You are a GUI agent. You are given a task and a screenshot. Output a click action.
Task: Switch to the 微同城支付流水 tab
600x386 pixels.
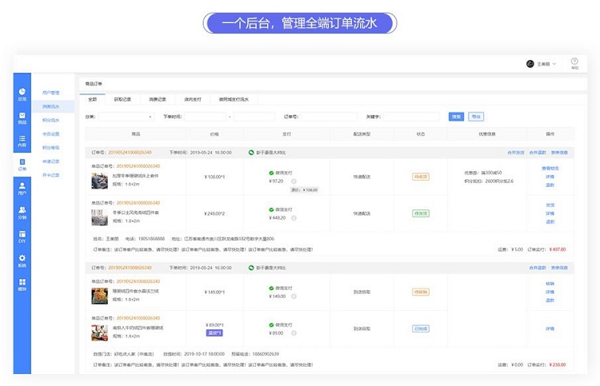click(x=234, y=99)
